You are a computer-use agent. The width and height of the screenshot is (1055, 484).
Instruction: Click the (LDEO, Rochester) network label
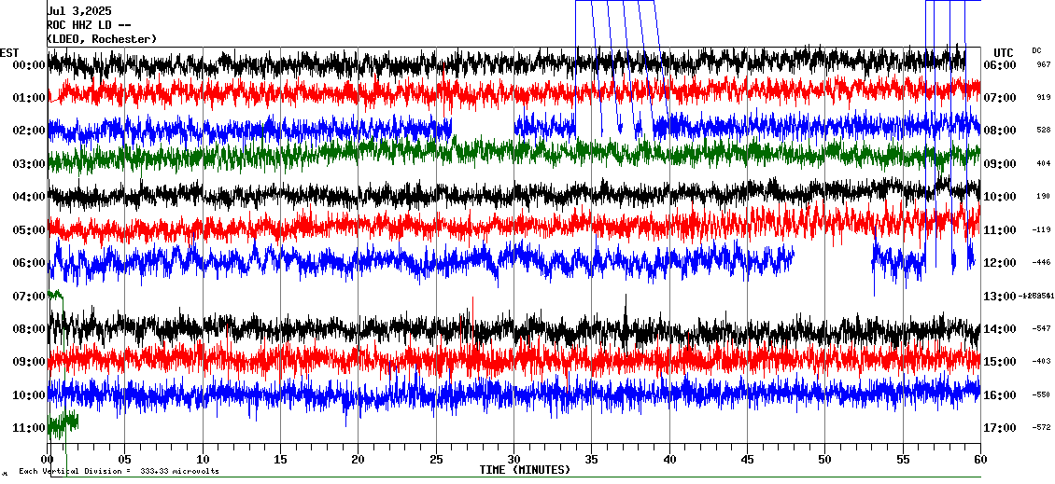click(102, 38)
